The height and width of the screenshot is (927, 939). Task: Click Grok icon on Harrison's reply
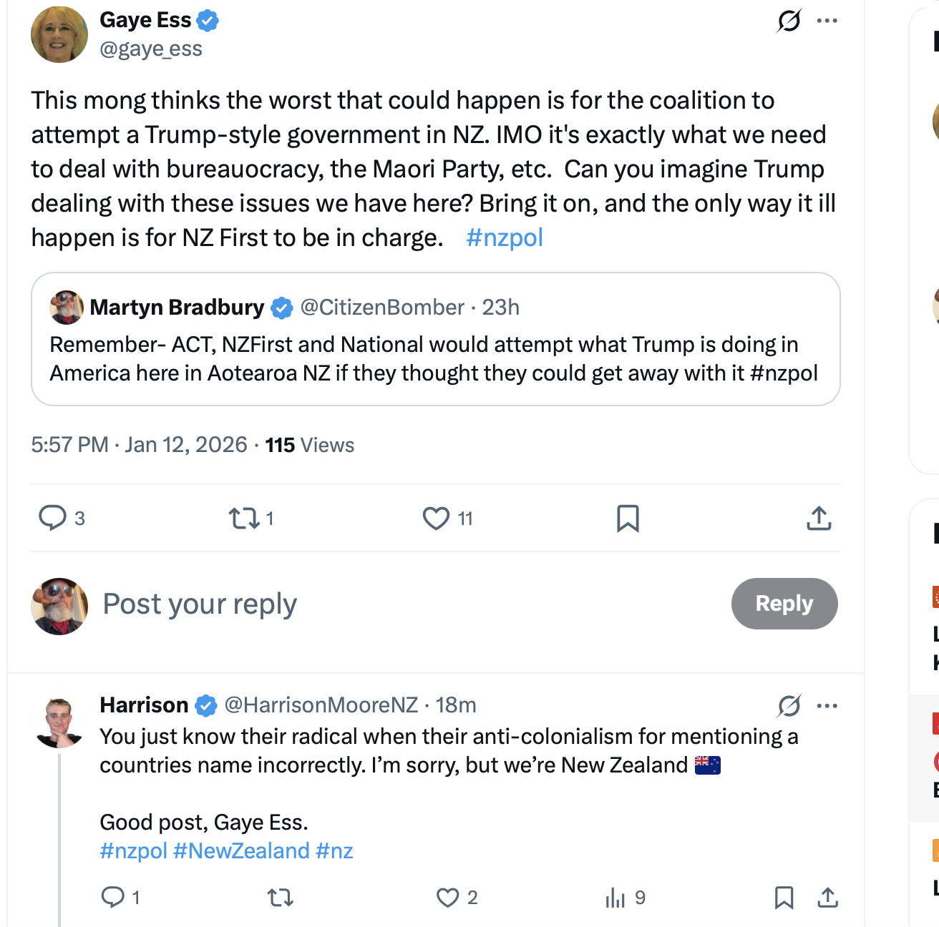pos(789,706)
